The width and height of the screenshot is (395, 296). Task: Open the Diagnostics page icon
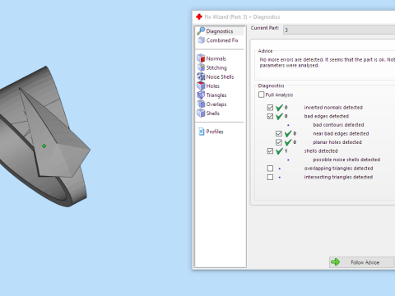tap(201, 31)
